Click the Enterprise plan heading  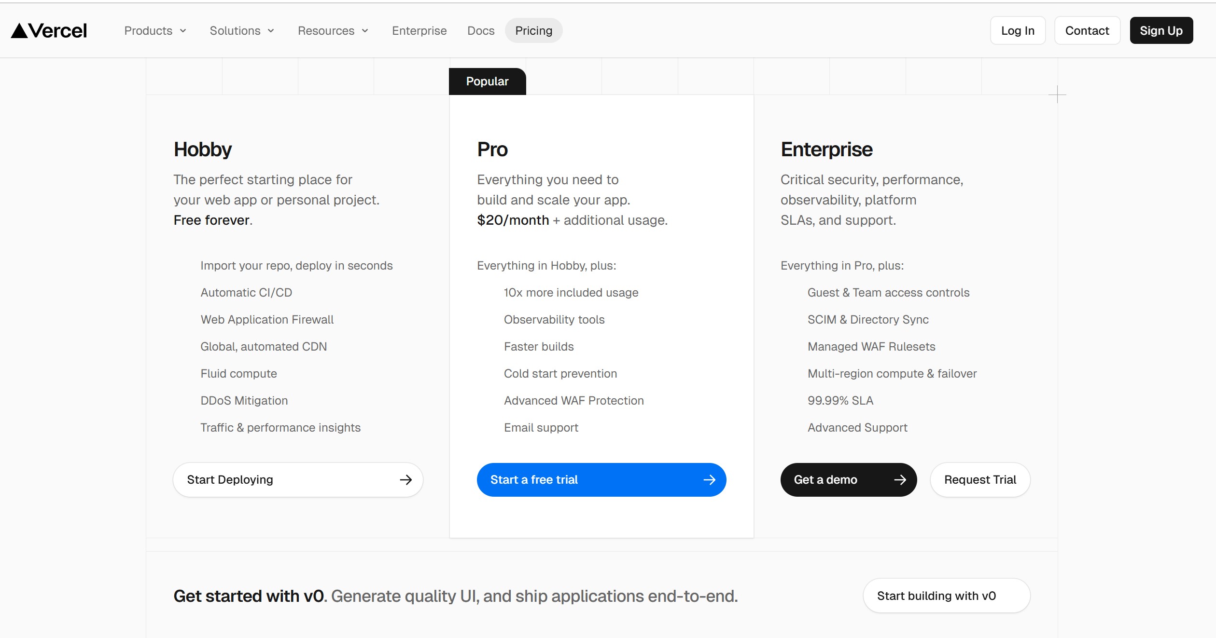click(x=826, y=149)
